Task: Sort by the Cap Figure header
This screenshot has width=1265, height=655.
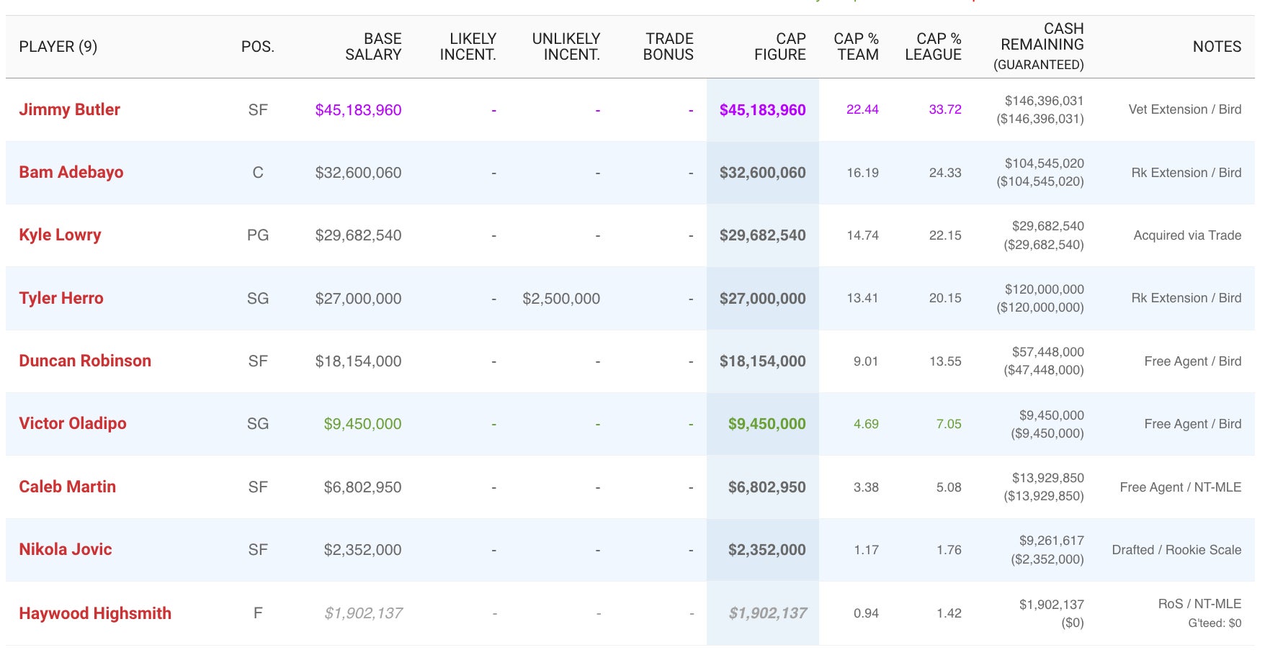Action: [779, 47]
